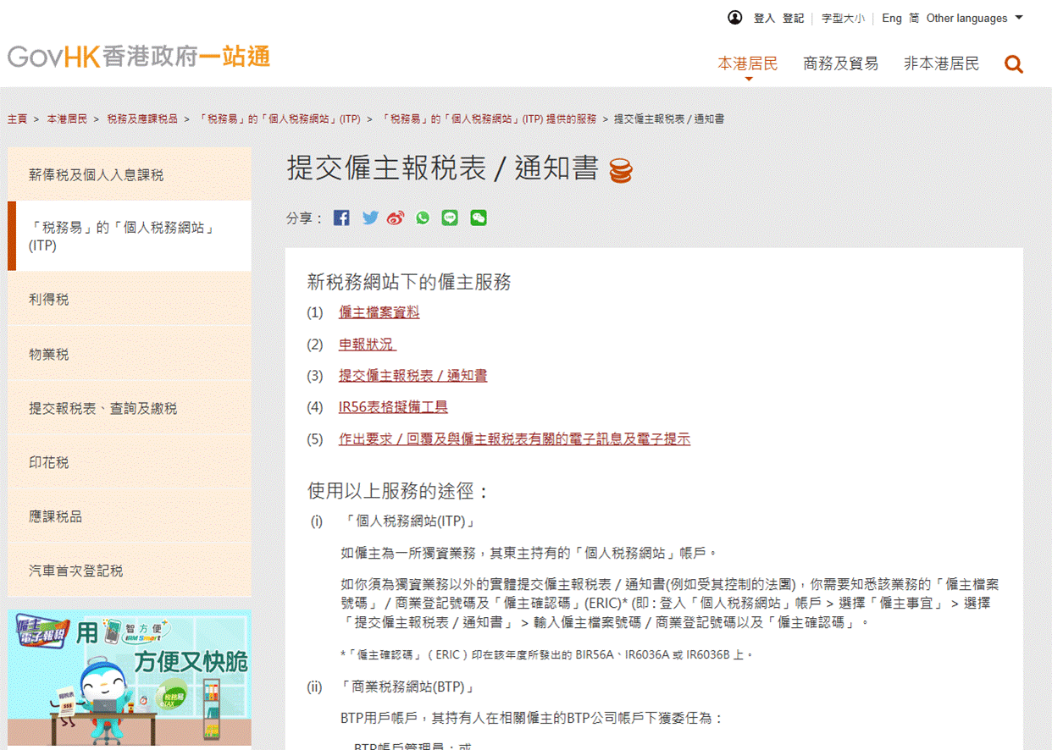The height and width of the screenshot is (750, 1052).
Task: Share page via Twitter icon
Action: tap(370, 218)
